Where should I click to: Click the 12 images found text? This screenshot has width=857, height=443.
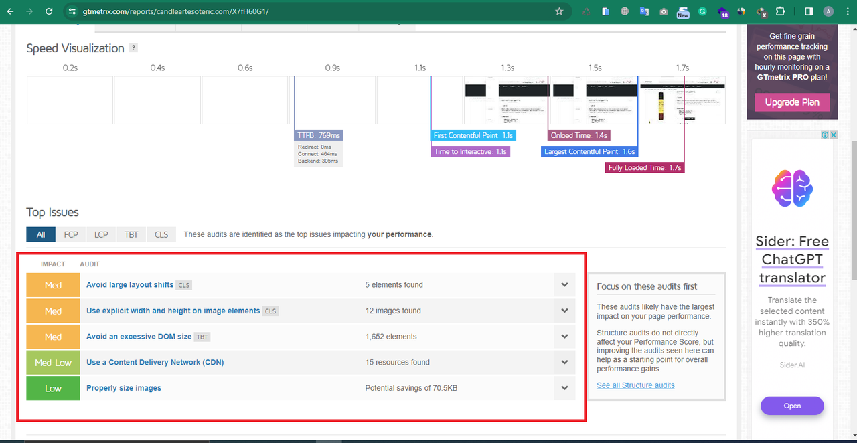[393, 311]
